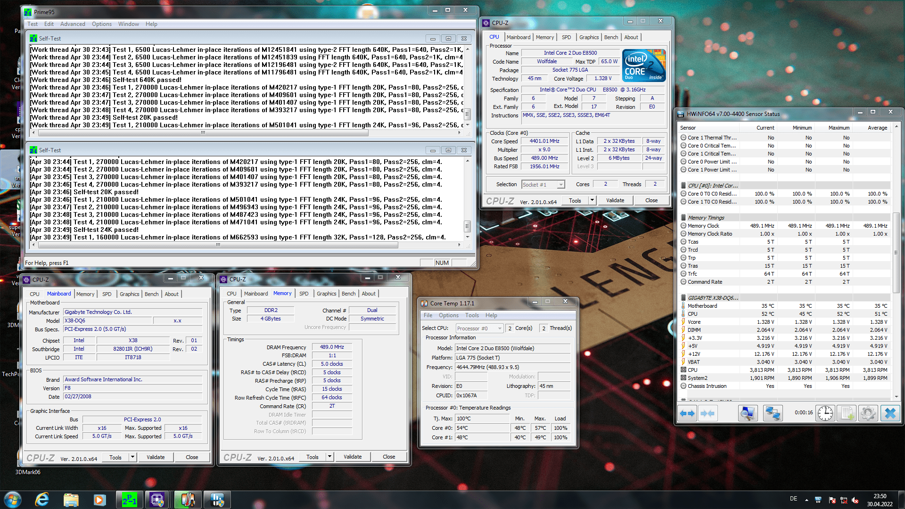This screenshot has height=509, width=905.
Task: Click Validate in CPU-Z Mainboard window
Action: pos(156,457)
